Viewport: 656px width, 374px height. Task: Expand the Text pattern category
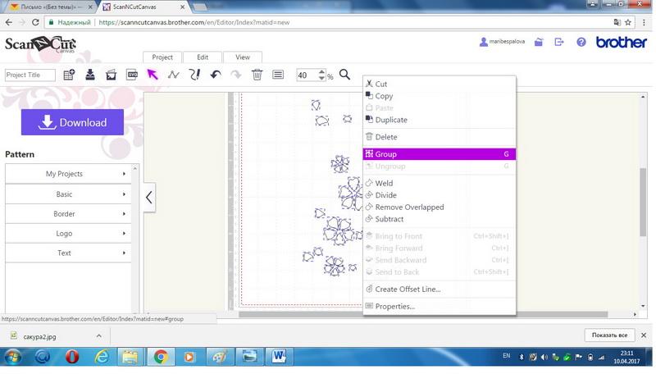coord(68,253)
